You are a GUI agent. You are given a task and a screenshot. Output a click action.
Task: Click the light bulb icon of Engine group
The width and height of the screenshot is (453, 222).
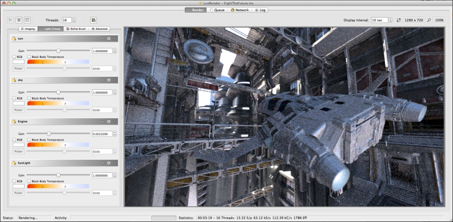[x=14, y=121]
